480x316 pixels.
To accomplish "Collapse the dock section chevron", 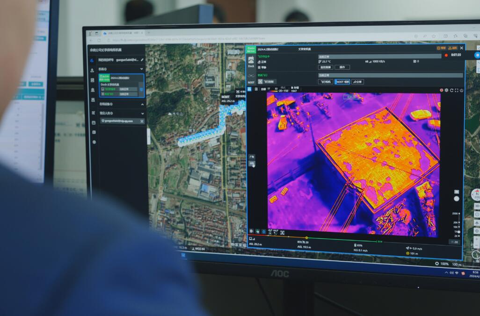I will tap(142, 69).
